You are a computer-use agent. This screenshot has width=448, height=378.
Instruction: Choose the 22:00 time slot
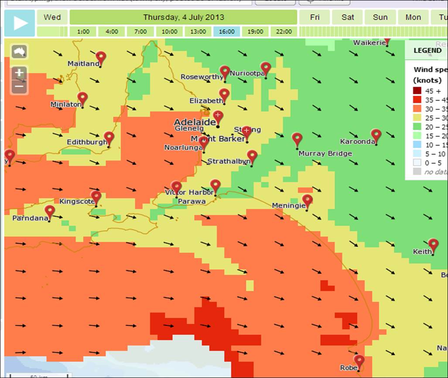284,32
